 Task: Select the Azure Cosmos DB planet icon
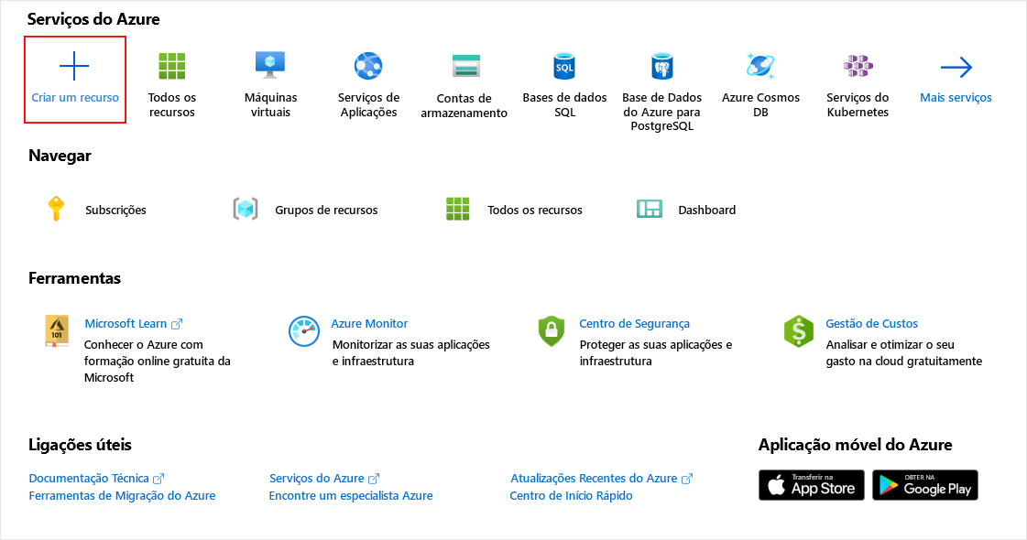click(x=760, y=66)
